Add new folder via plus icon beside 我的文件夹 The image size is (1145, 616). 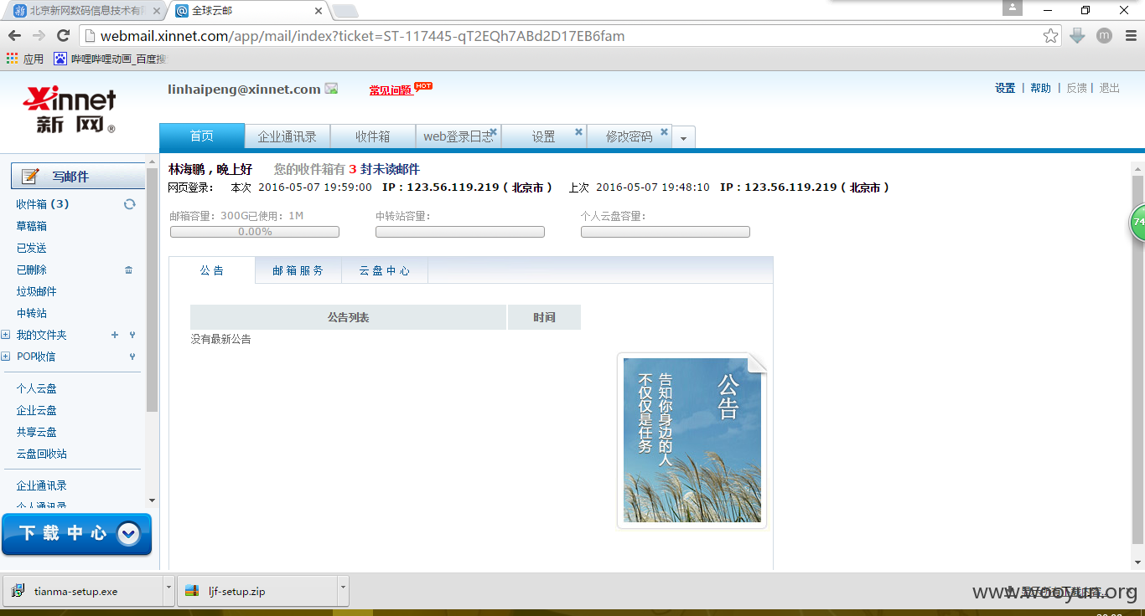(115, 335)
